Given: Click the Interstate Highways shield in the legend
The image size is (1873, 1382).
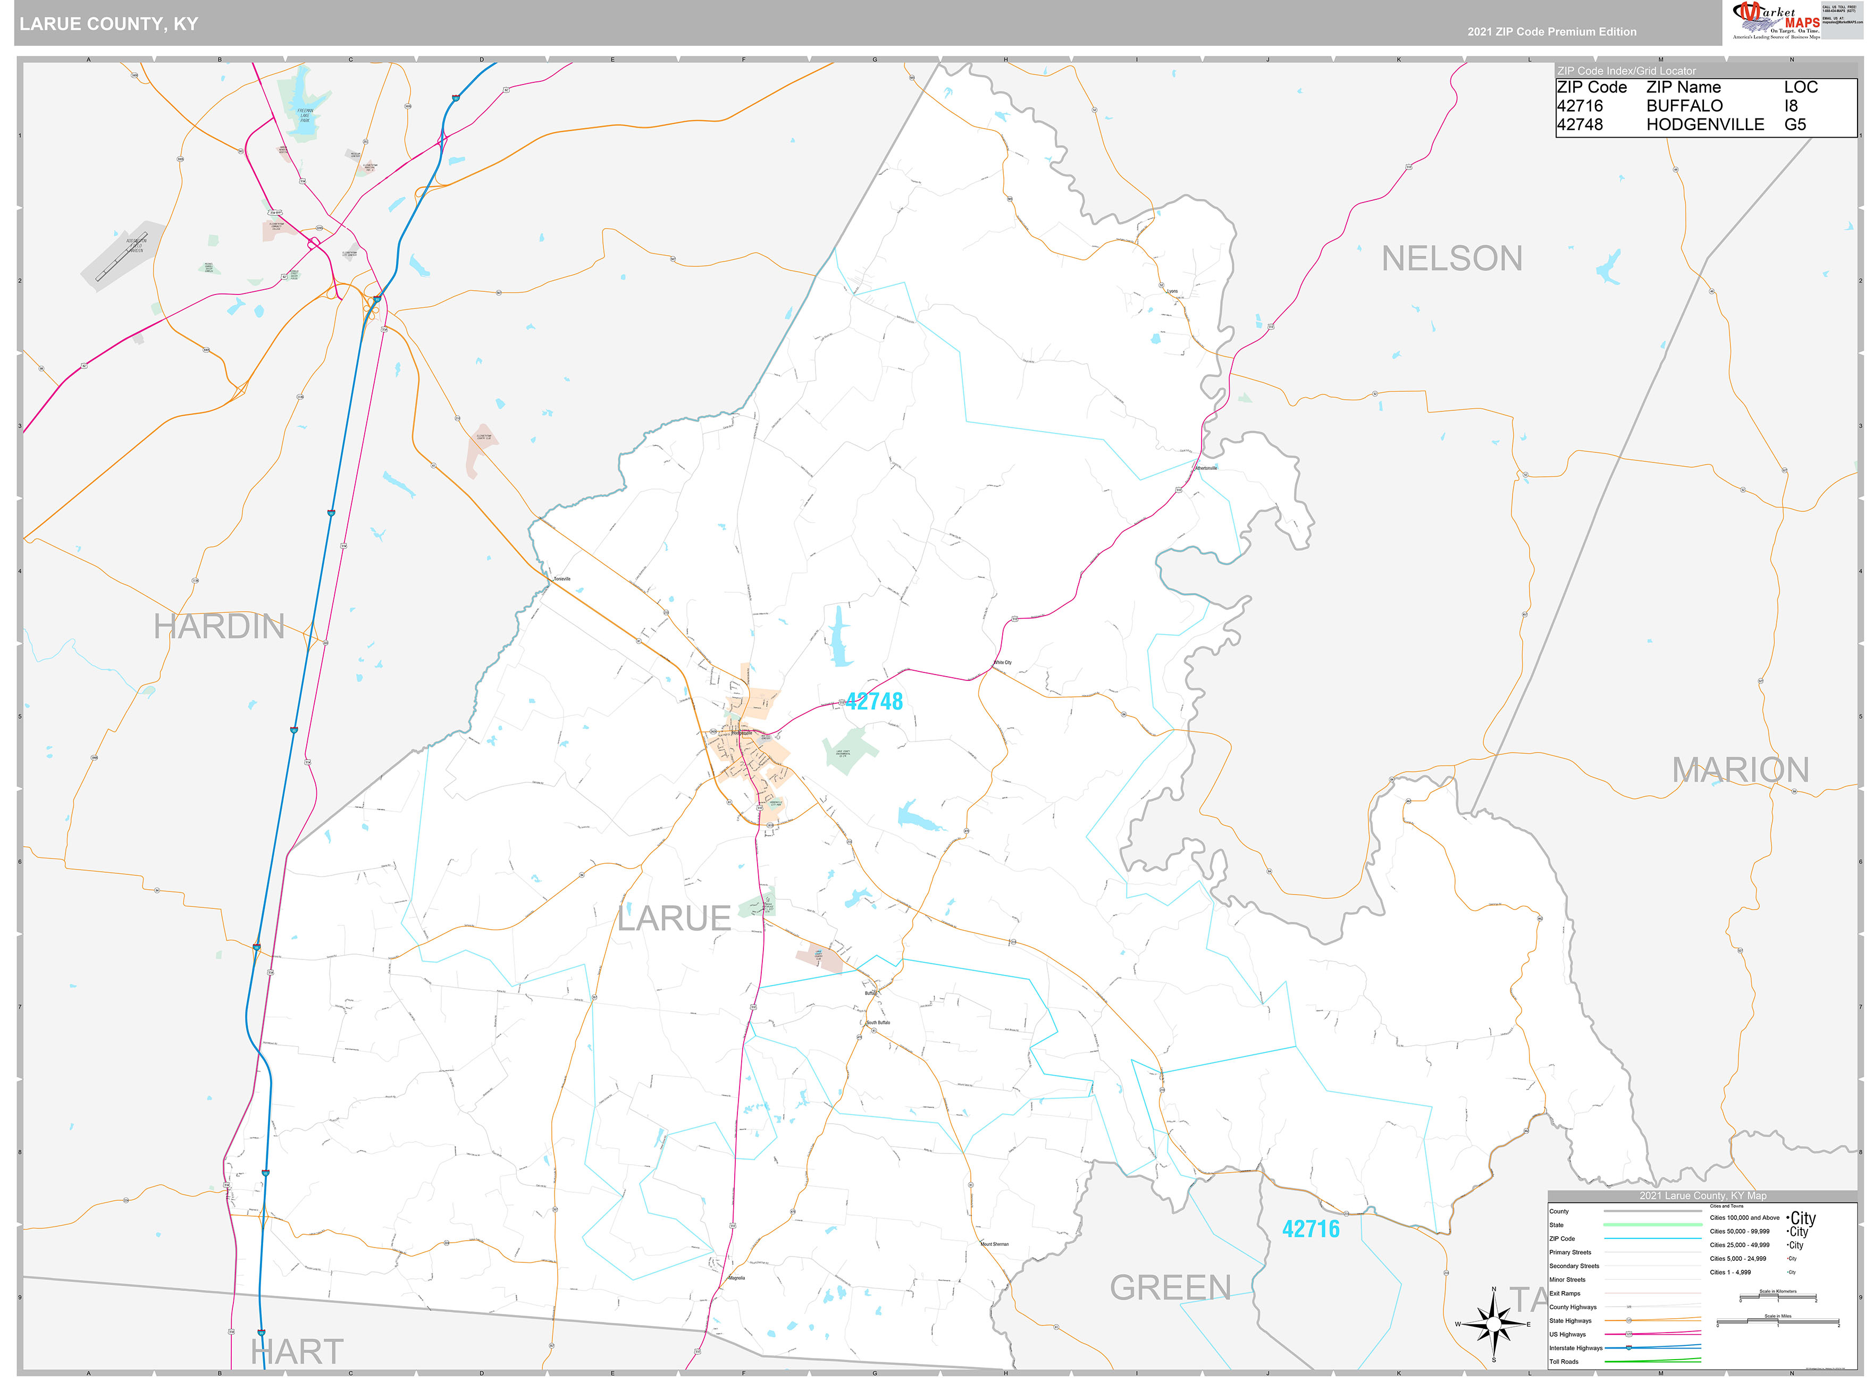Looking at the screenshot, I should click(x=1629, y=1349).
